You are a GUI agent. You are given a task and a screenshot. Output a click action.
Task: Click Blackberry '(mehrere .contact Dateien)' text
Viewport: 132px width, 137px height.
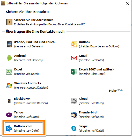pos(31,103)
